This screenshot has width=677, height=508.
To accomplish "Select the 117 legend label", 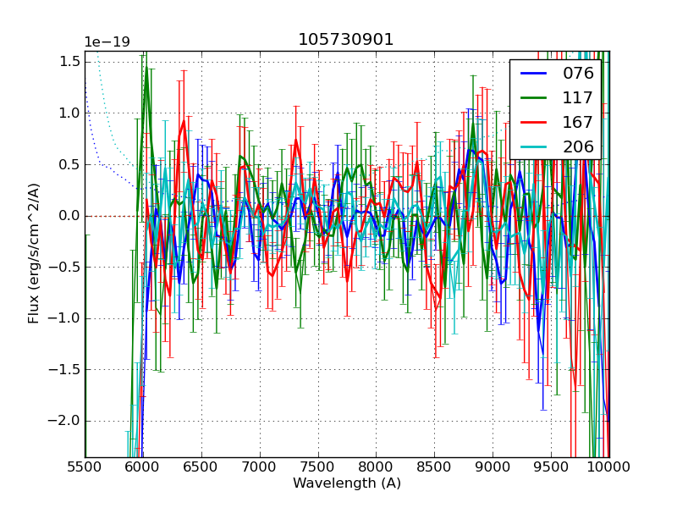I will (x=578, y=98).
